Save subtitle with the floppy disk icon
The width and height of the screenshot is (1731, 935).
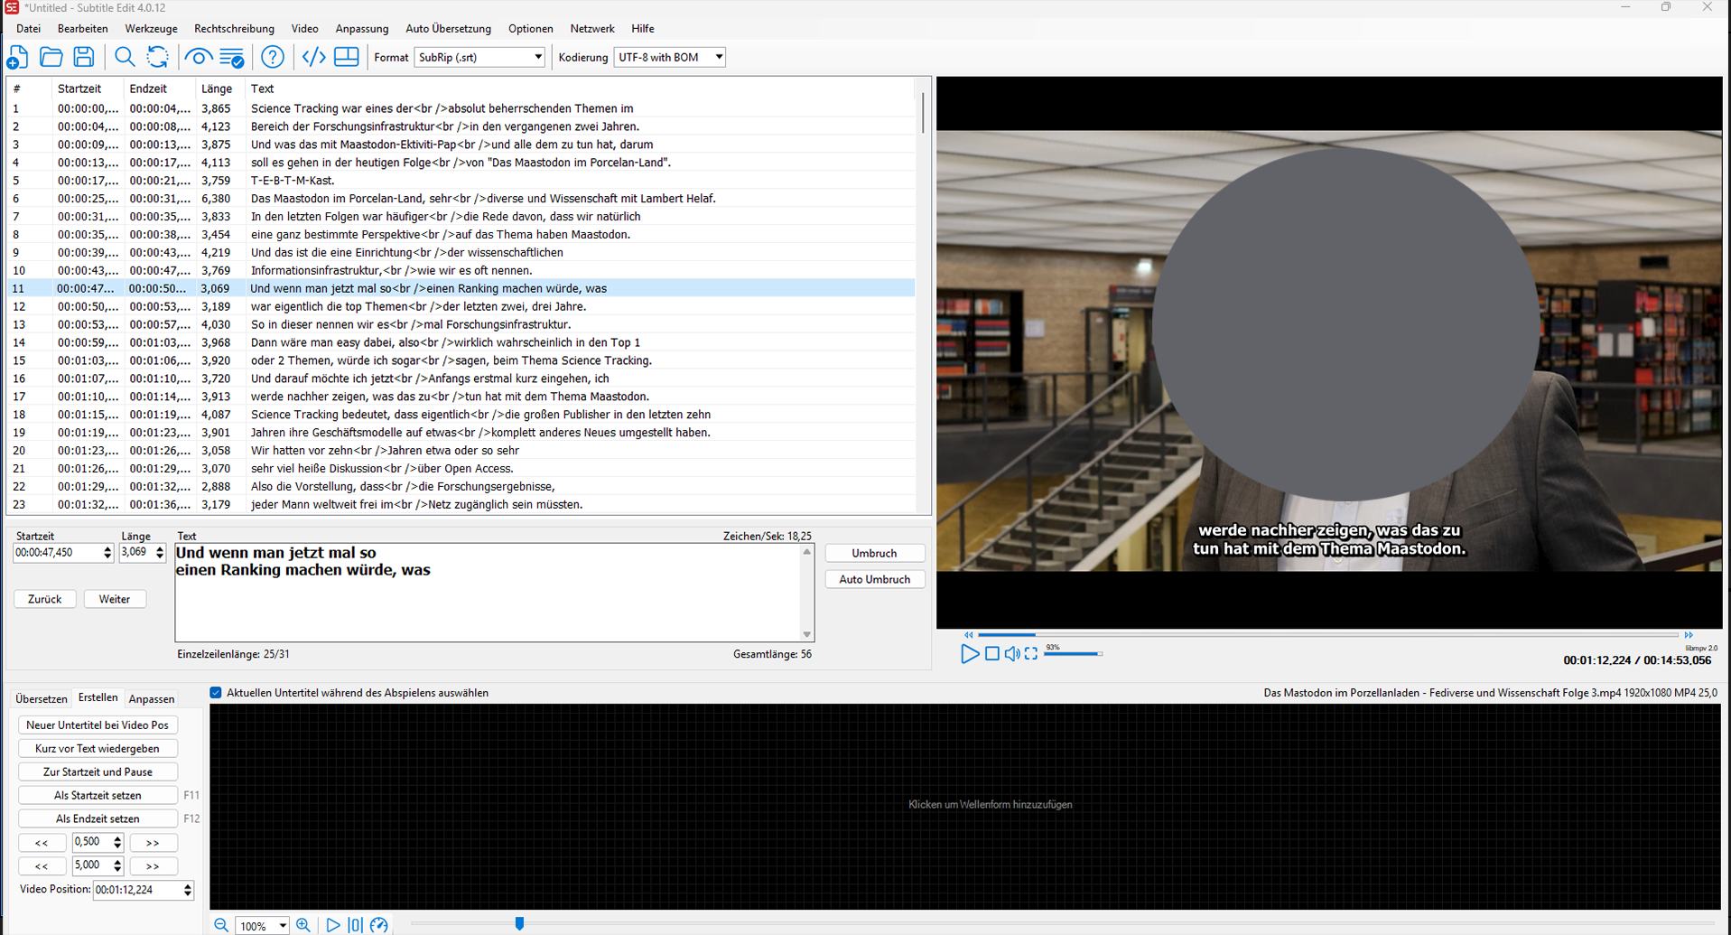(84, 58)
